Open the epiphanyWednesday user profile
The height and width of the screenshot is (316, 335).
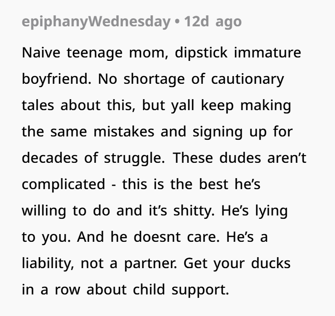(x=96, y=22)
